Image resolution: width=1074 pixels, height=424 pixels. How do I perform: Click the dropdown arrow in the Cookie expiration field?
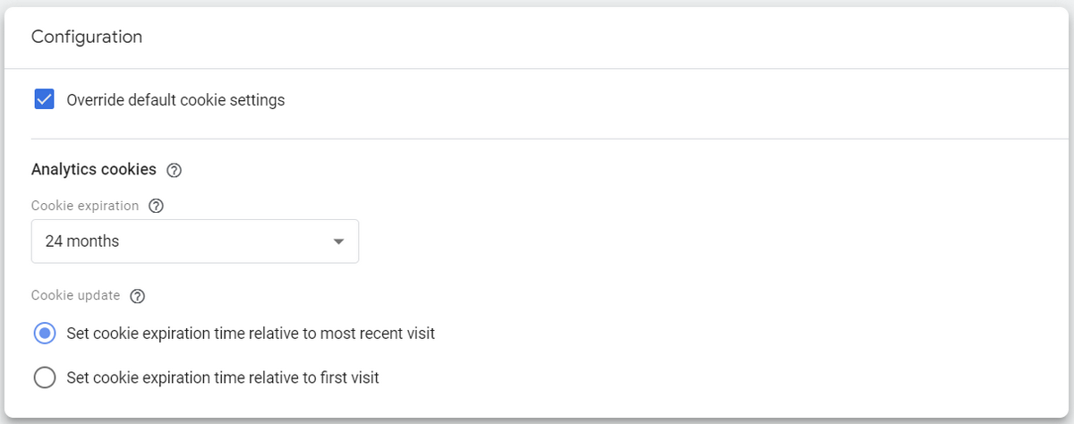click(x=338, y=242)
